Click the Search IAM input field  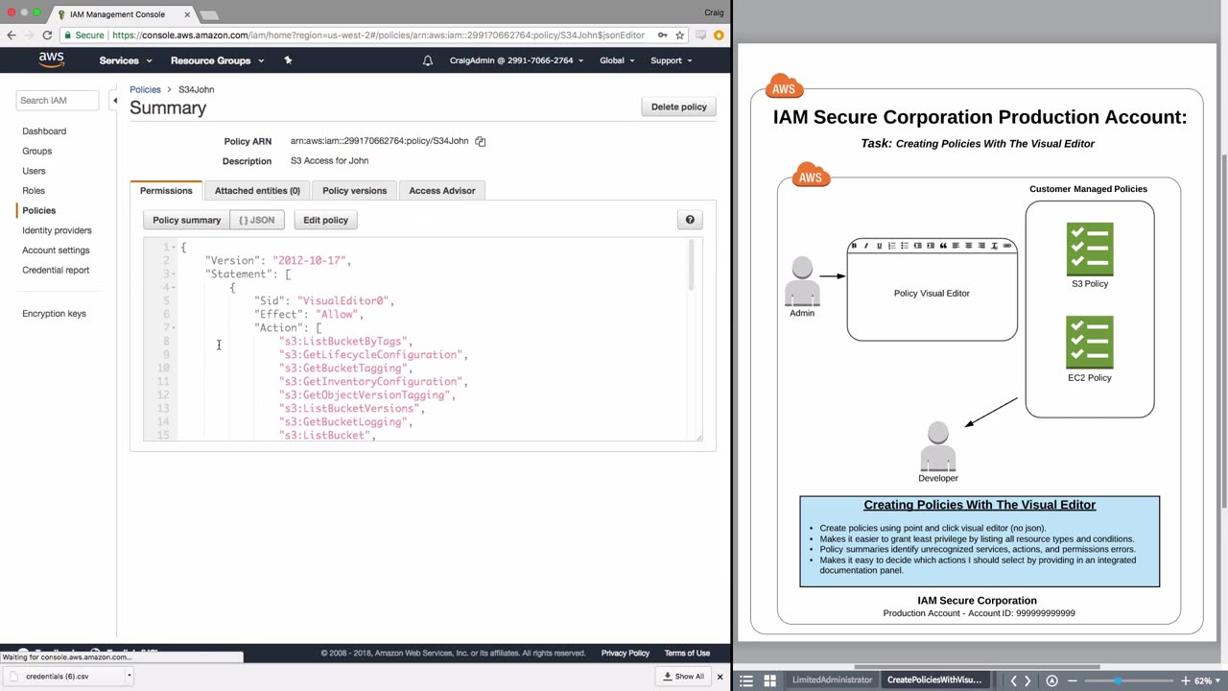point(57,100)
